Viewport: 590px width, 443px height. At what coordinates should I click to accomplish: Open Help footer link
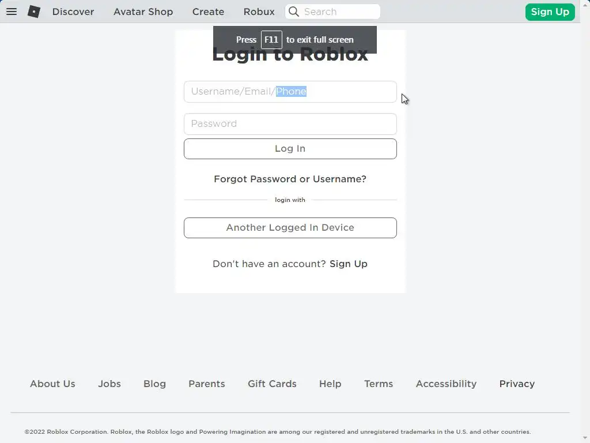point(330,384)
